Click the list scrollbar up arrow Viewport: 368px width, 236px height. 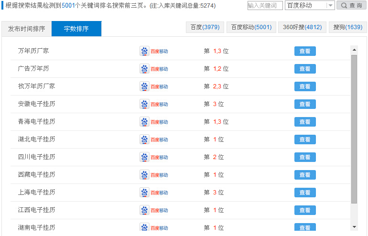pyautogui.click(x=354, y=50)
